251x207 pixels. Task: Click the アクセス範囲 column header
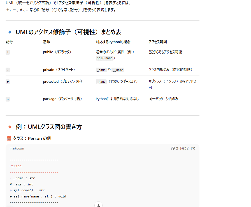pyautogui.click(x=157, y=42)
